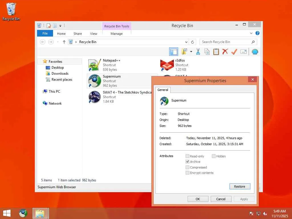Open the Windows Start button
Viewport: 292px width, 219px height.
click(7, 213)
